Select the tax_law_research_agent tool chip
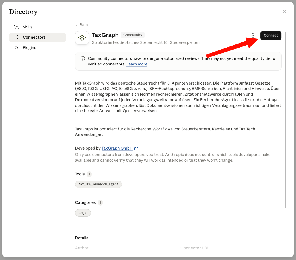Image resolution: width=296 pixels, height=260 pixels. 98,184
